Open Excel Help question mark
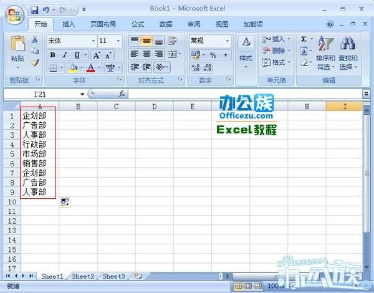This screenshot has width=374, height=293. [x=330, y=24]
